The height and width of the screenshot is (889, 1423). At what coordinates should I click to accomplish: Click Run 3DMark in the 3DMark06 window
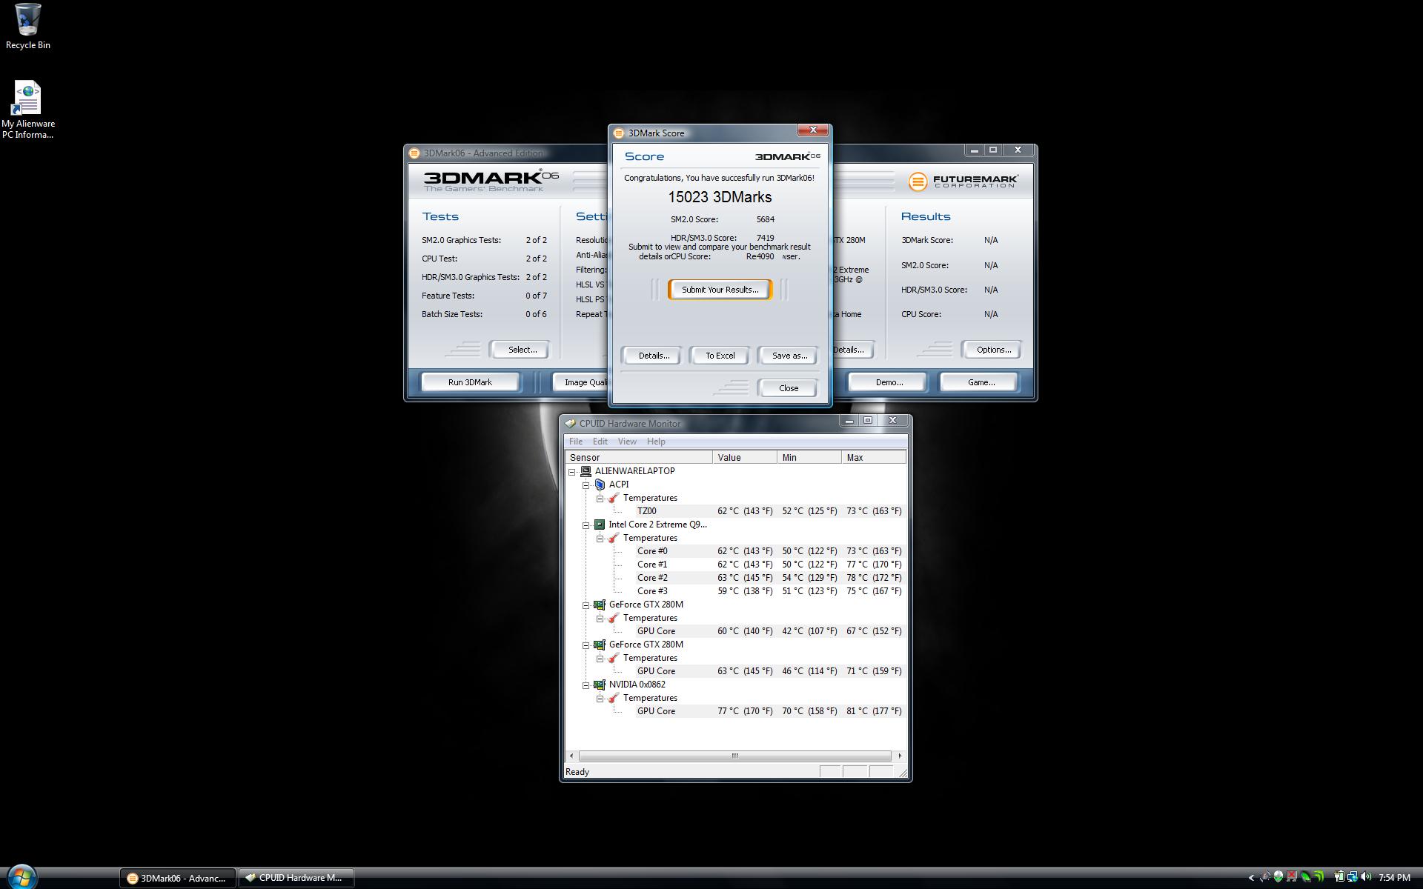pos(470,382)
